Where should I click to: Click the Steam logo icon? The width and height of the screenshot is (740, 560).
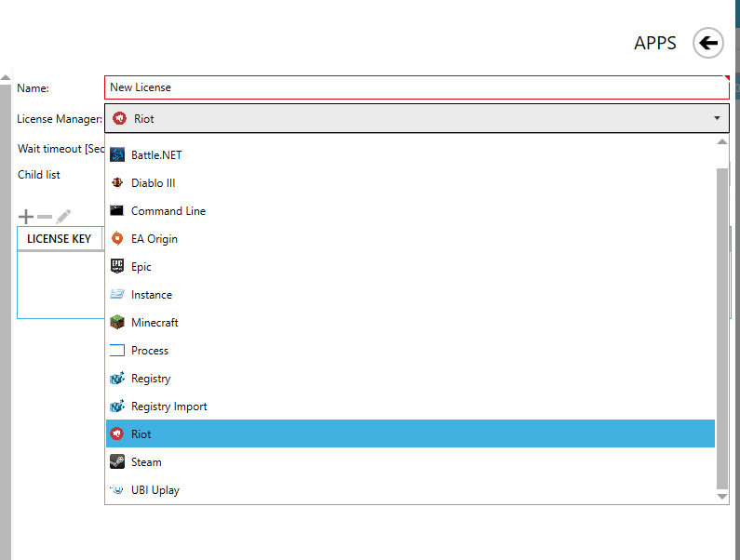click(117, 461)
